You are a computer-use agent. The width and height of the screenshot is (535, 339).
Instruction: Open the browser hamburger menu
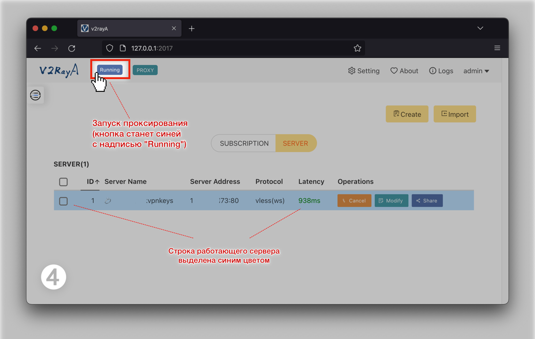point(497,48)
